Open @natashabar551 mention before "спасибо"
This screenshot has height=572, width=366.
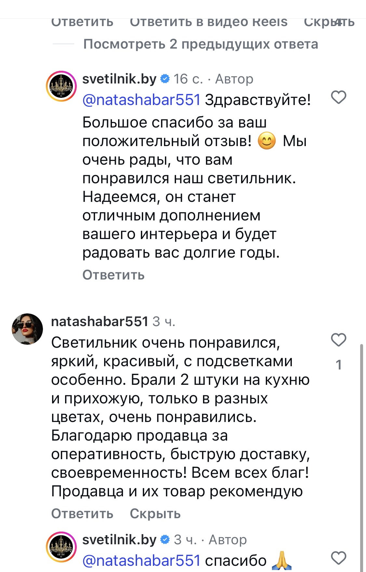(142, 561)
